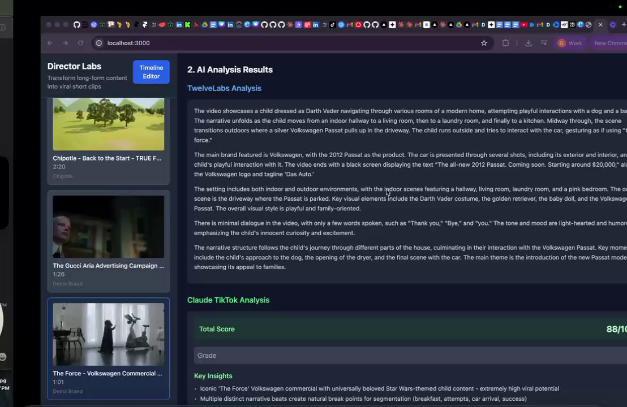Click the 88 score value
The width and height of the screenshot is (627, 407).
pos(616,329)
